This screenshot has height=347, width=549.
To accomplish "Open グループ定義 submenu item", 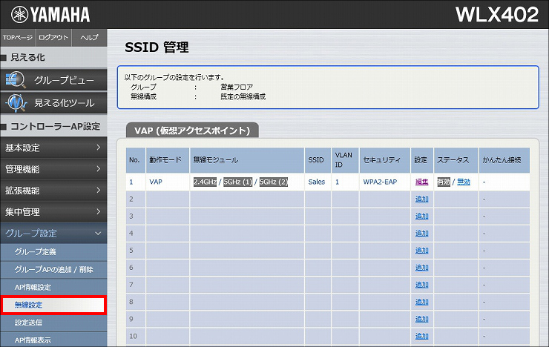I will (53, 252).
